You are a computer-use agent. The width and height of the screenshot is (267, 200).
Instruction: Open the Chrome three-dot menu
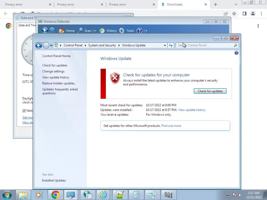pyautogui.click(x=261, y=14)
